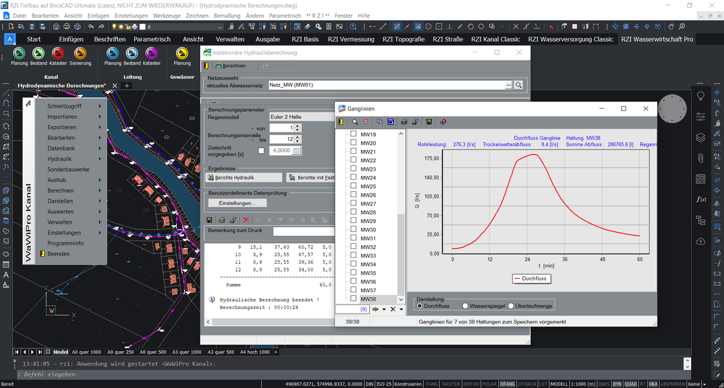Image resolution: width=724 pixels, height=388 pixels.
Task: Click the cloud upload icon in right sidebar
Action: click(x=701, y=241)
